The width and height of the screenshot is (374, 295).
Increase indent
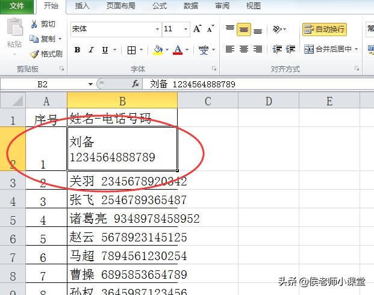(290, 49)
